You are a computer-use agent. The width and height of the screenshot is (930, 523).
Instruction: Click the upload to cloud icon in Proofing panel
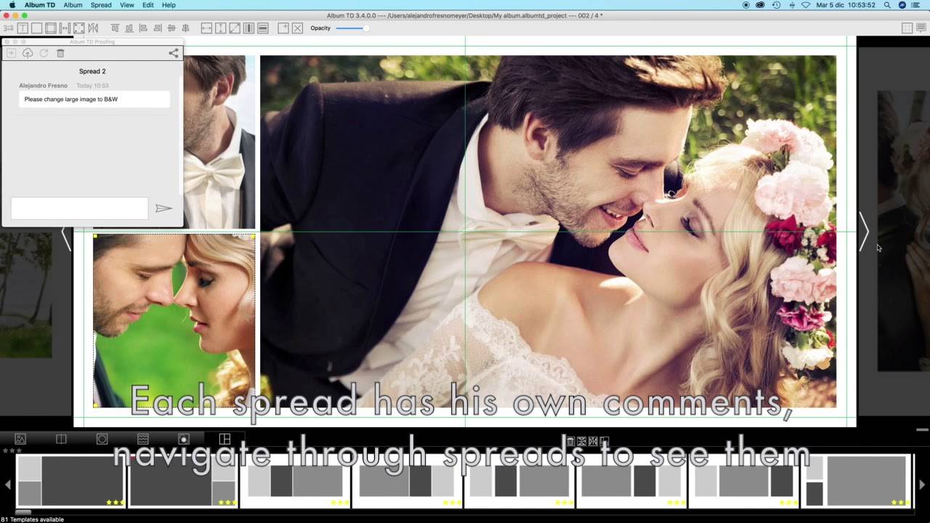click(x=28, y=53)
